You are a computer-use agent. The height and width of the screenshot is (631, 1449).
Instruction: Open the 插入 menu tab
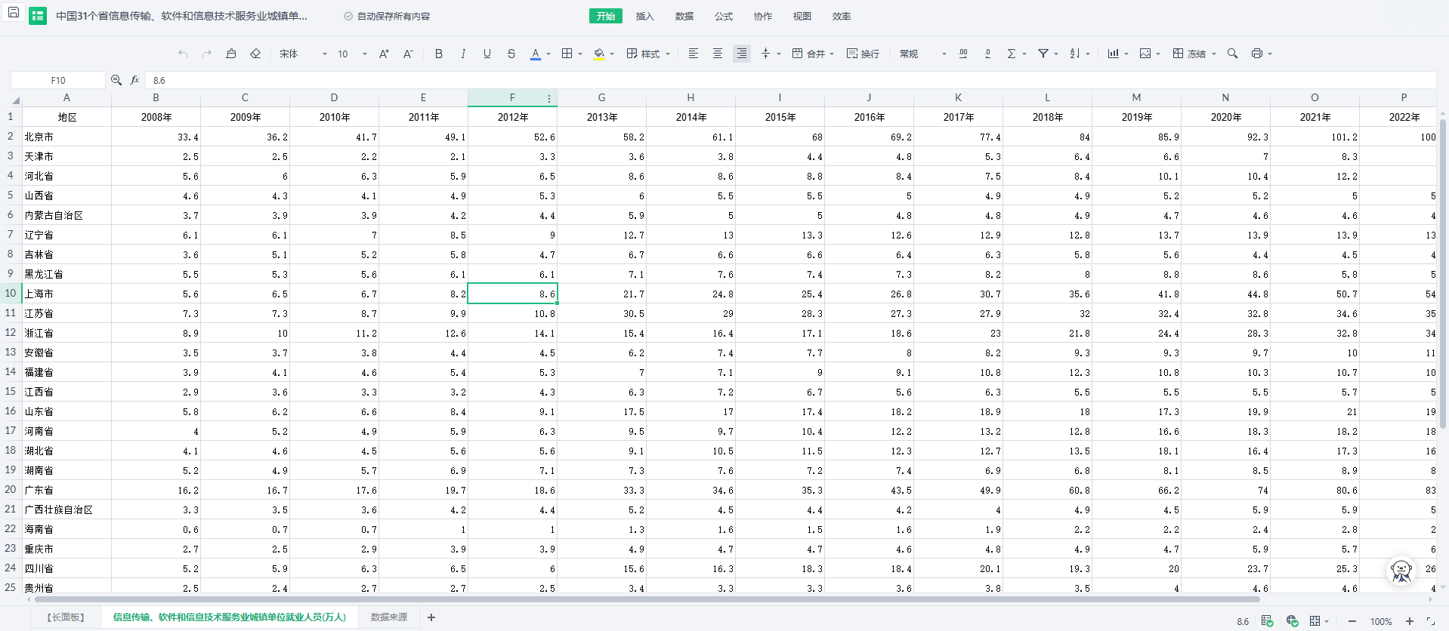[x=644, y=16]
